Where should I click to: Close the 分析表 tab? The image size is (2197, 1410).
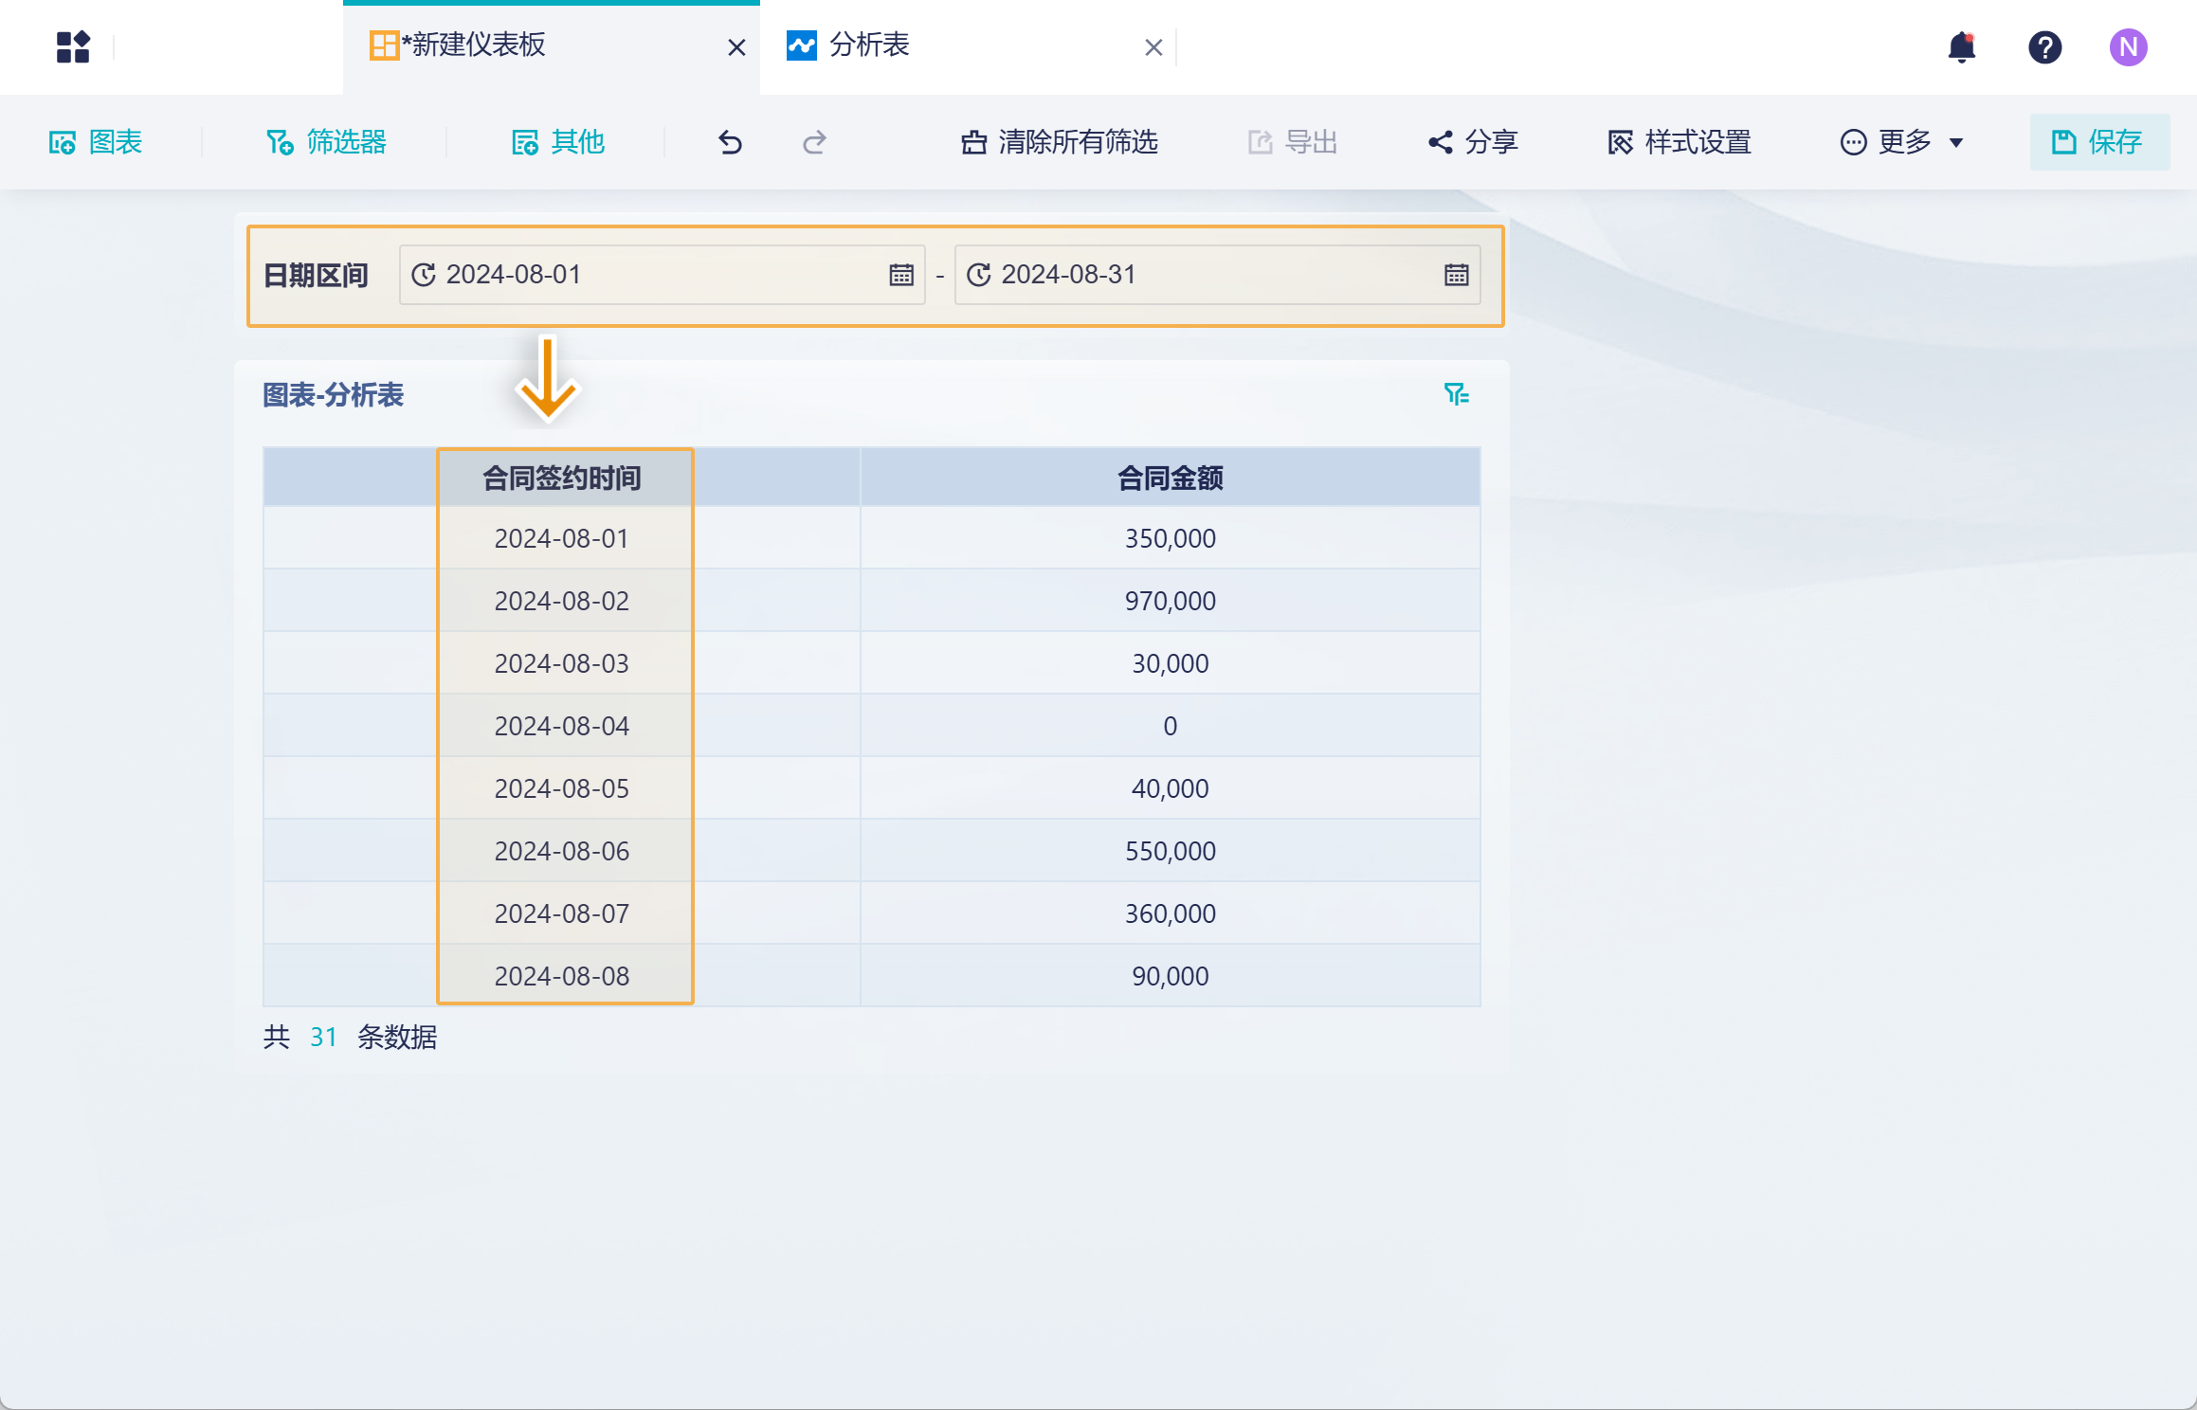(1153, 47)
